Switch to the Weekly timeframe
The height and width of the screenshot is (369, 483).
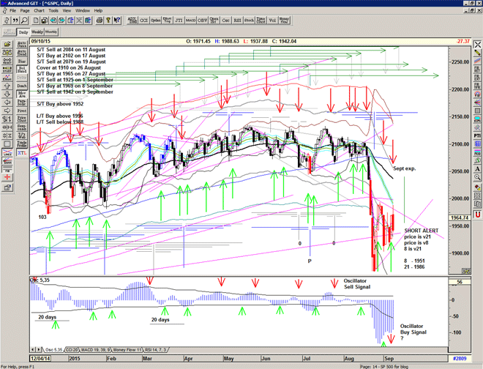(x=37, y=32)
